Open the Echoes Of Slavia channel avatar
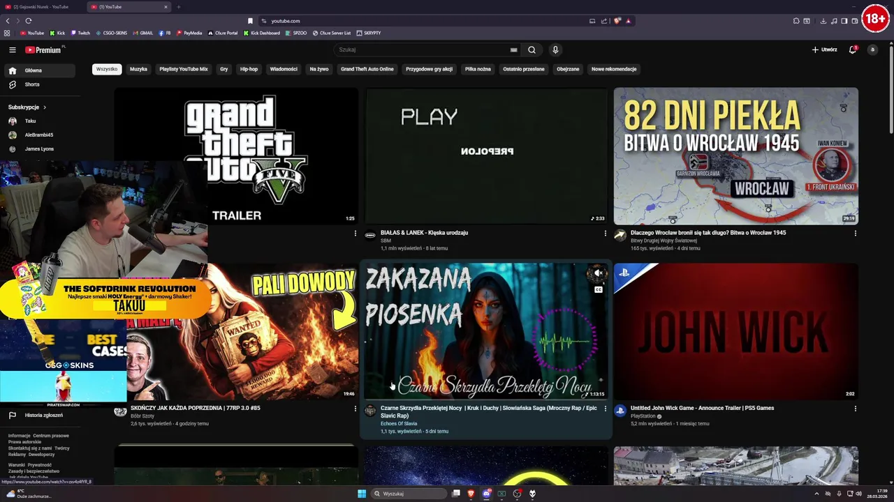 tap(370, 411)
